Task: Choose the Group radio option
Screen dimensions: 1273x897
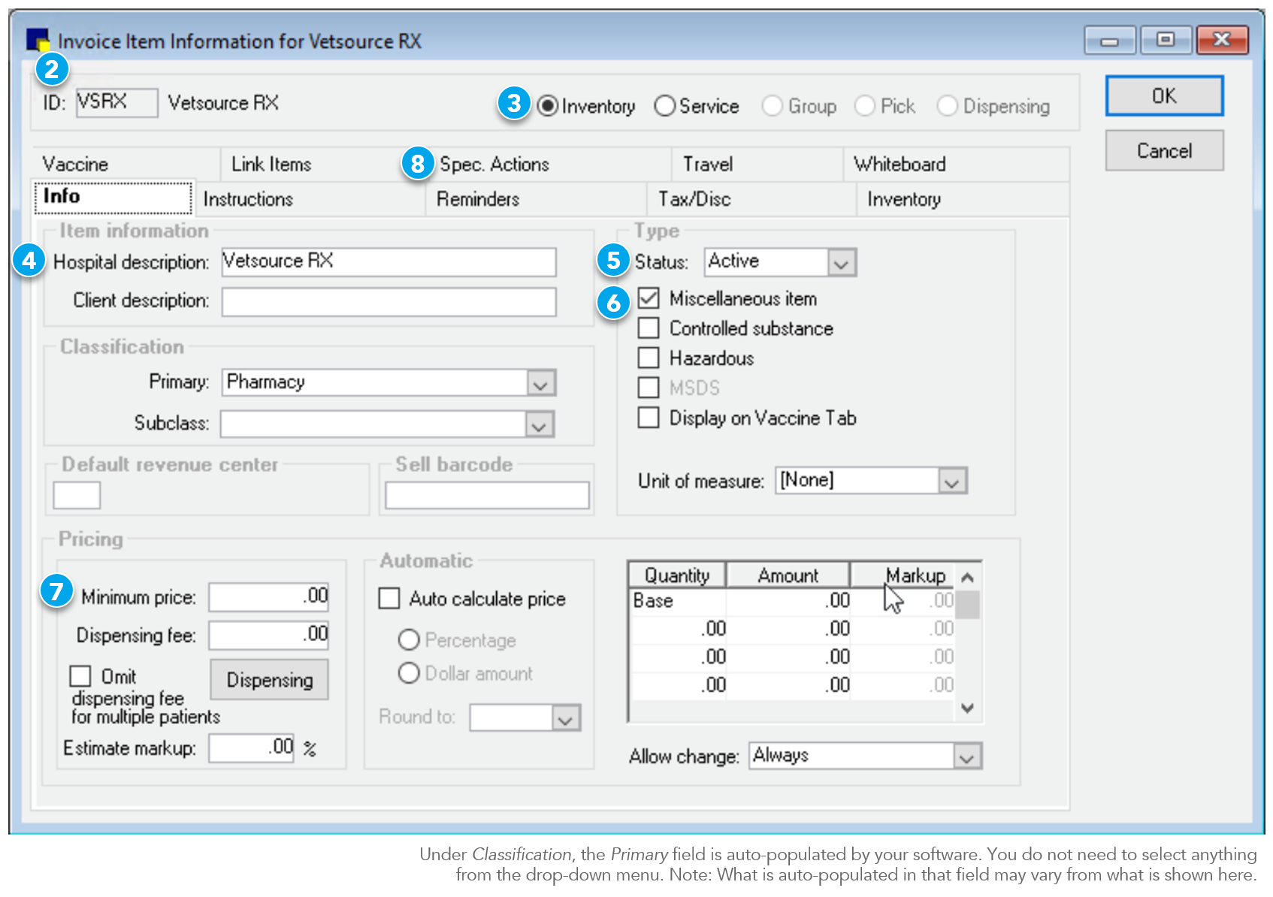Action: (773, 106)
